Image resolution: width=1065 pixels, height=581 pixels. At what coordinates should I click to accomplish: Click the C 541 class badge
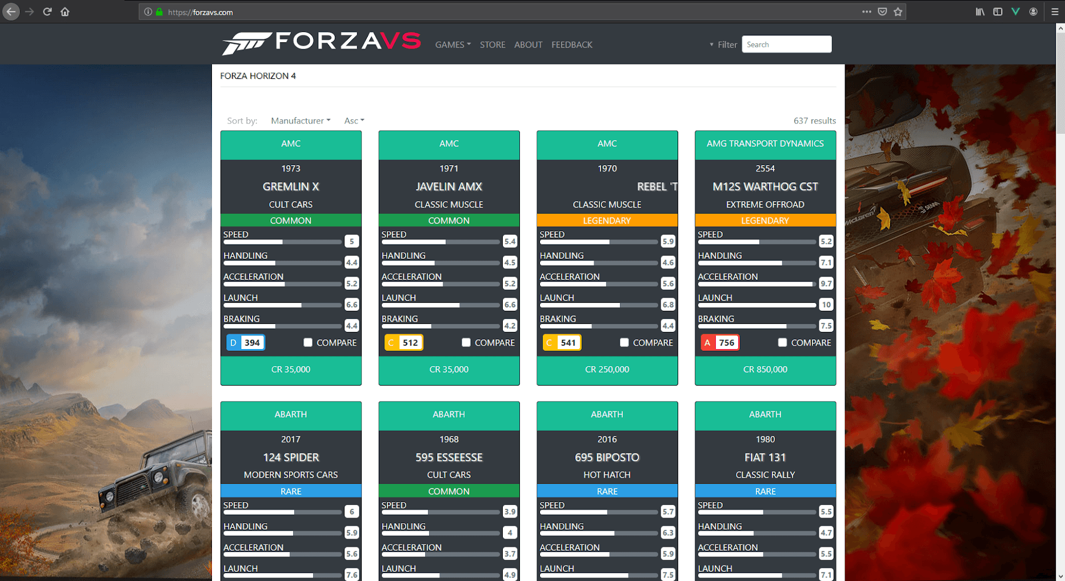coord(562,343)
